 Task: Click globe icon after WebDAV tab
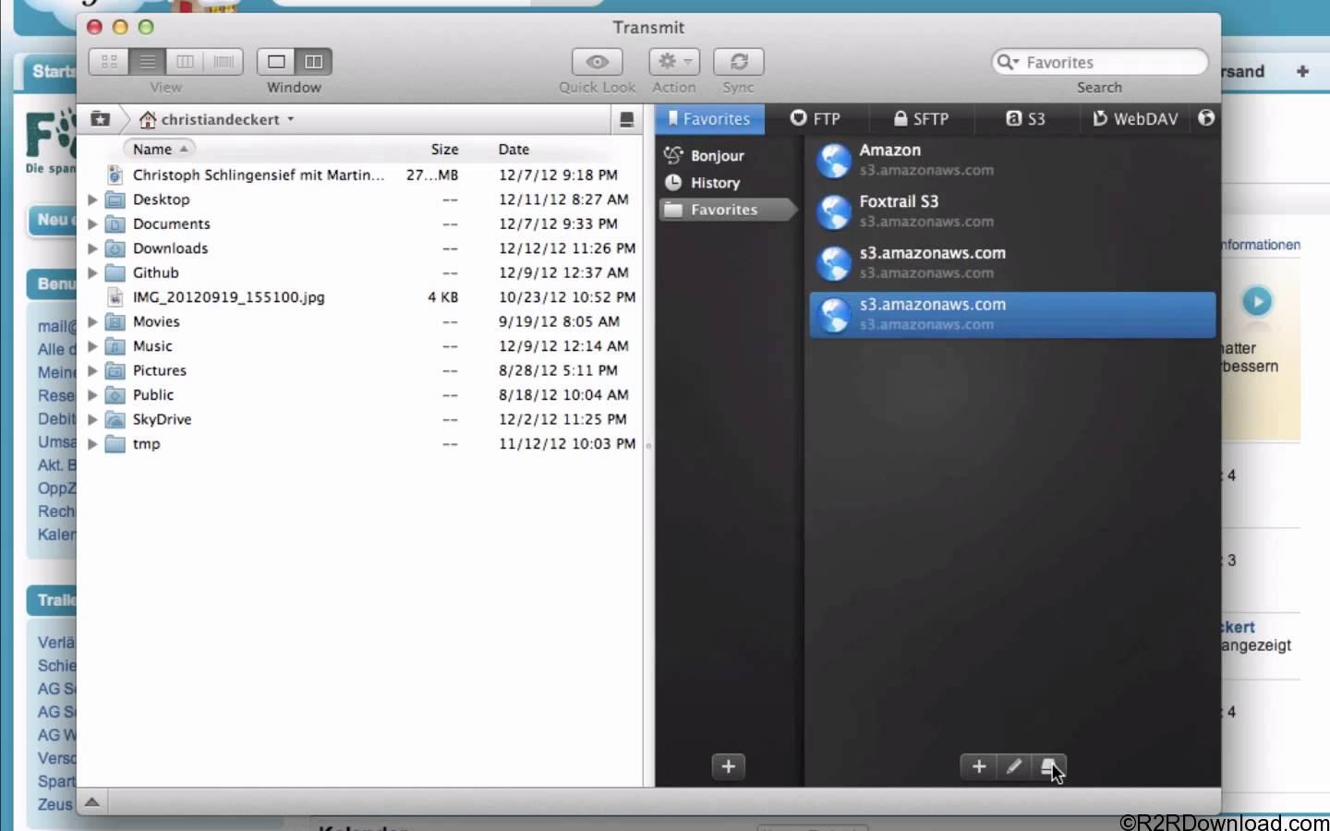[x=1206, y=118]
